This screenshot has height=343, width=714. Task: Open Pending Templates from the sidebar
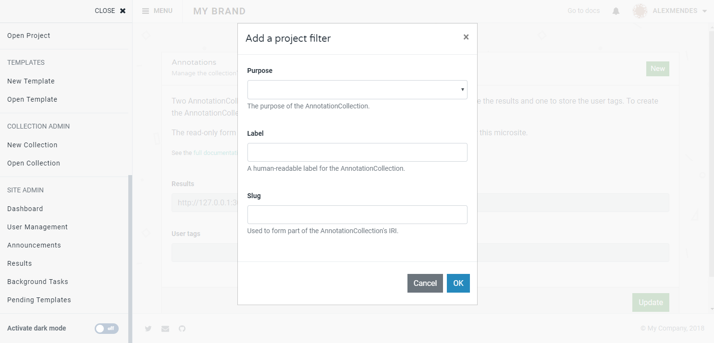pyautogui.click(x=39, y=299)
